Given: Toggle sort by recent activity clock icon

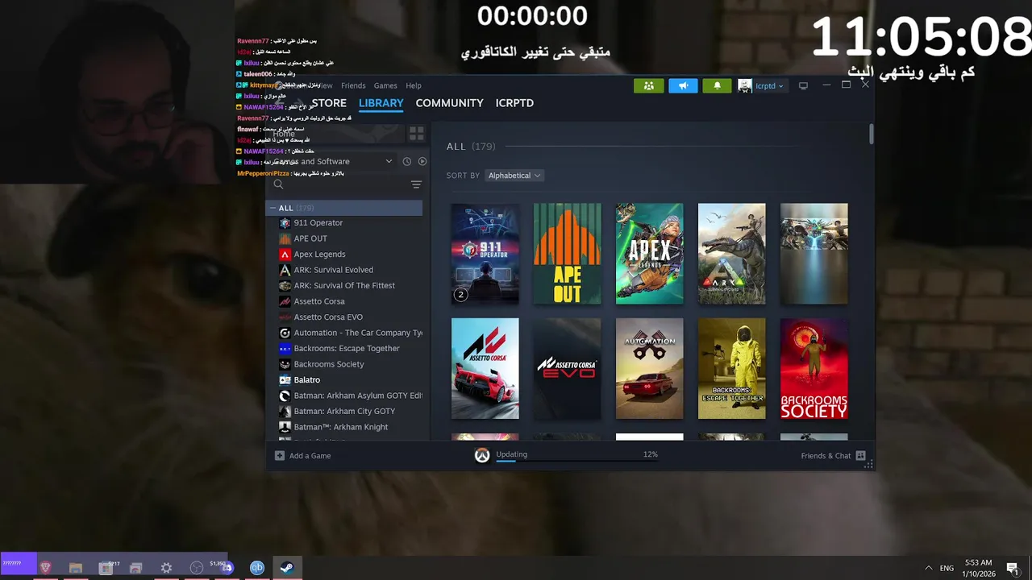Looking at the screenshot, I should [406, 161].
